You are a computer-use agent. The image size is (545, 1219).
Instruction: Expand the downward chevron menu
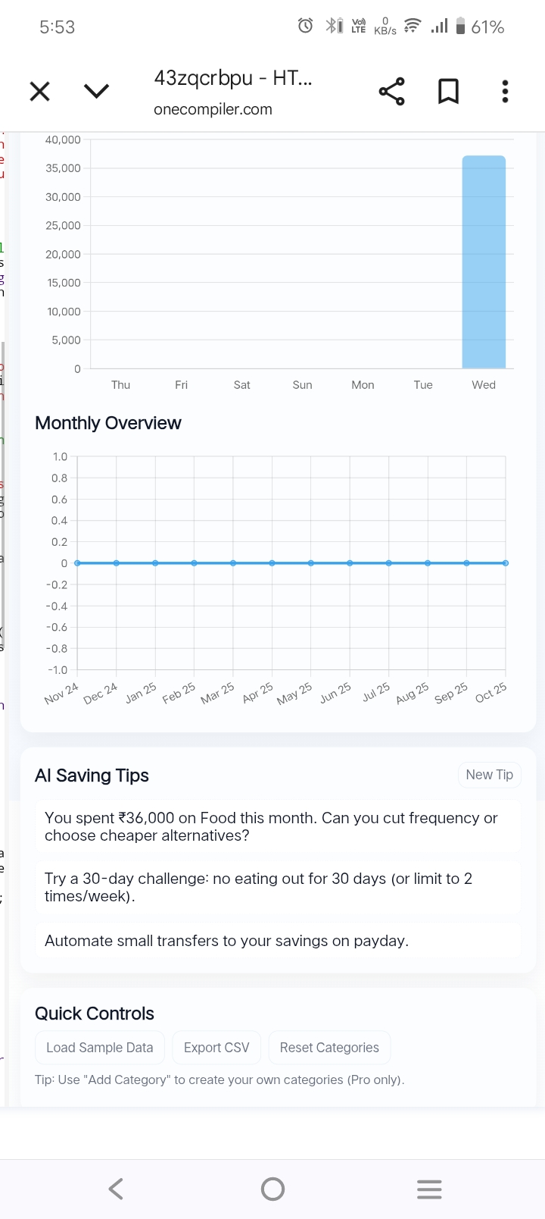point(96,92)
